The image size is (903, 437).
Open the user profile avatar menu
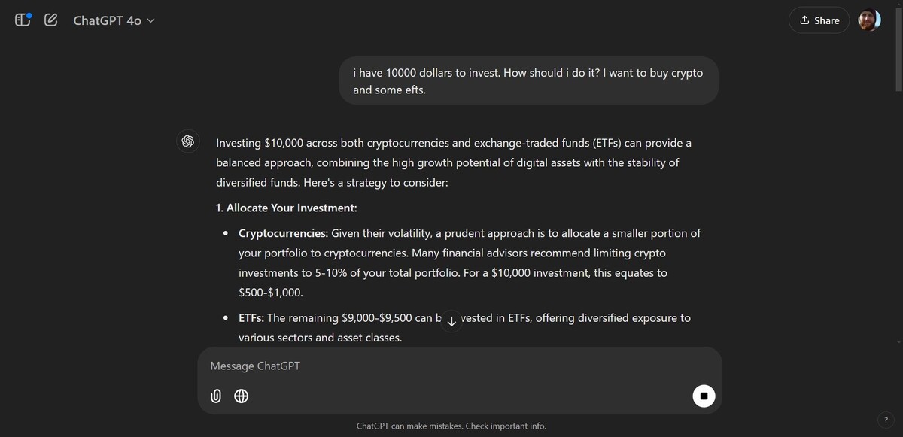click(869, 20)
